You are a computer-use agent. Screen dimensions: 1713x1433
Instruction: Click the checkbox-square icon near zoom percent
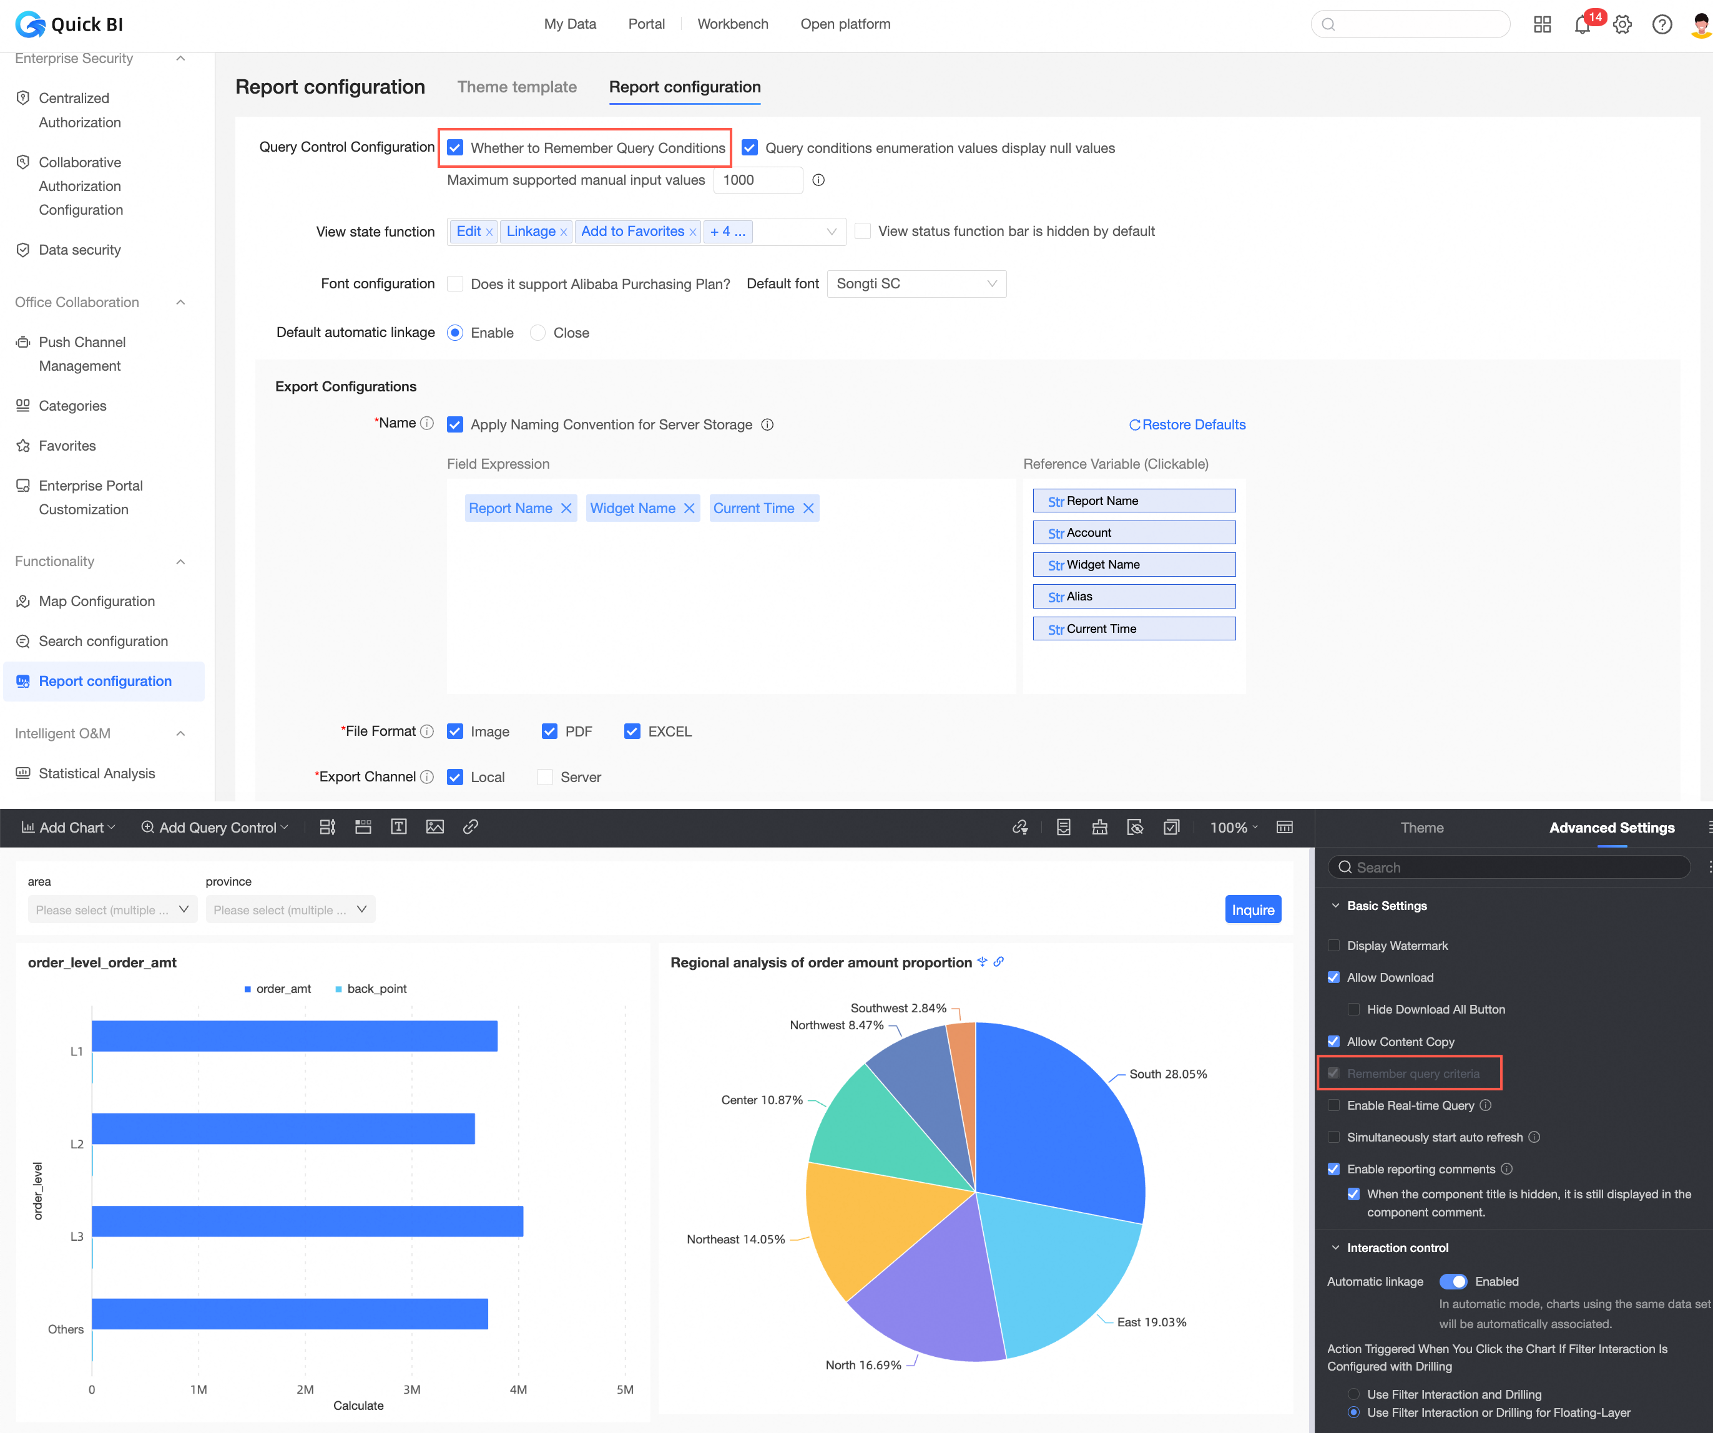pos(1171,827)
